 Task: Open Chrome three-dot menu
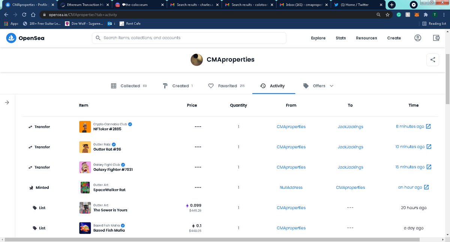coord(444,15)
